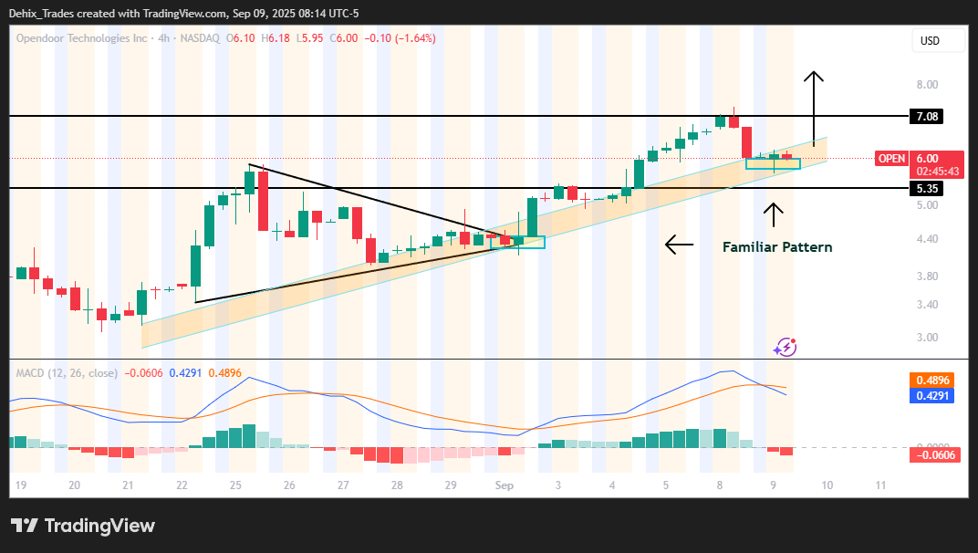Click the blue 0.4291 MACD axis label
This screenshot has width=978, height=553.
(x=931, y=396)
